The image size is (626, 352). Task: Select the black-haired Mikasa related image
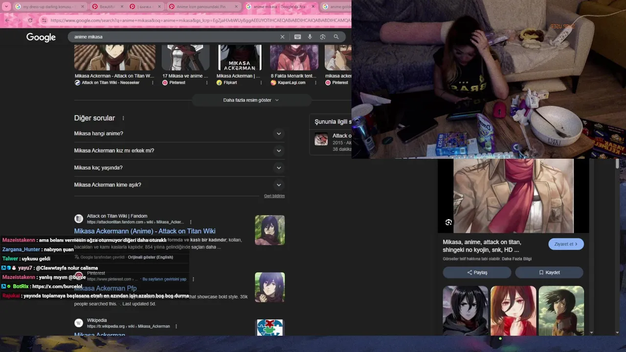click(x=465, y=310)
